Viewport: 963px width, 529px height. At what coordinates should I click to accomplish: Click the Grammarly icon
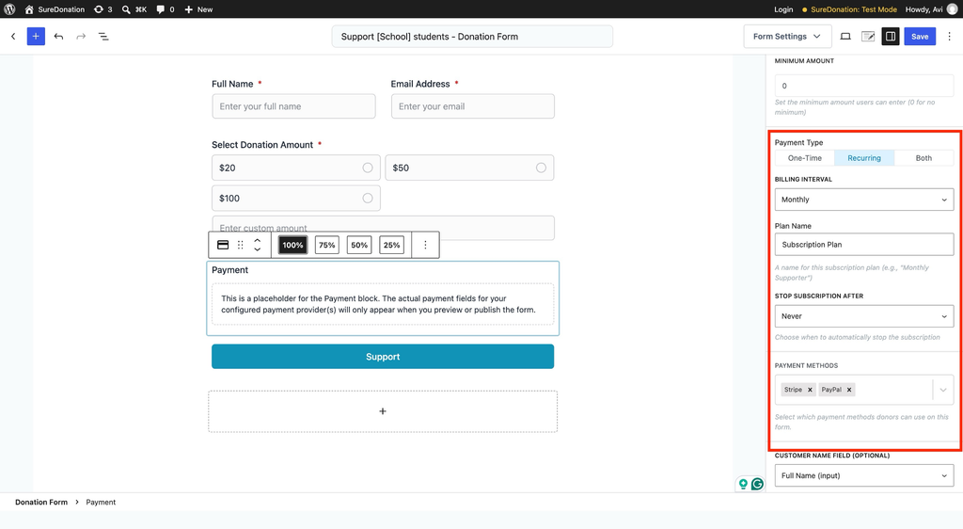click(x=757, y=484)
